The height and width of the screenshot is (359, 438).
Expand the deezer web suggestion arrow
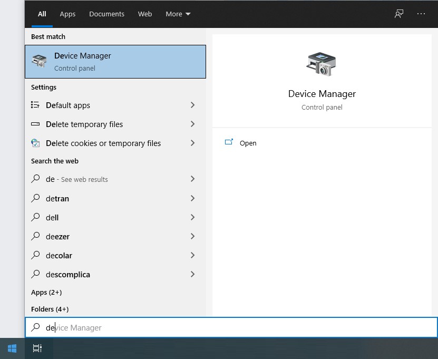192,236
